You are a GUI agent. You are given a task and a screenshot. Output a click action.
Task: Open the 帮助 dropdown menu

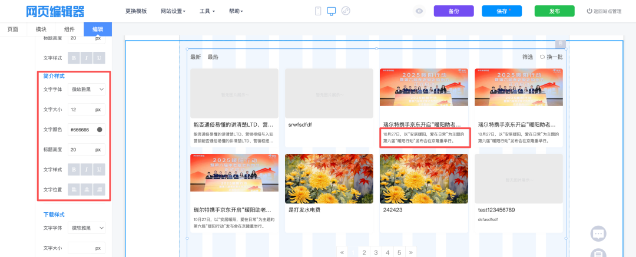tap(236, 11)
